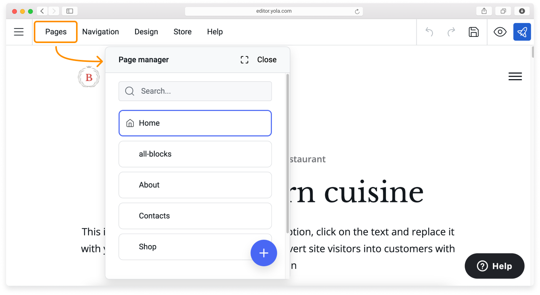Save the site with floppy disk icon
This screenshot has height=295, width=540.
[474, 32]
